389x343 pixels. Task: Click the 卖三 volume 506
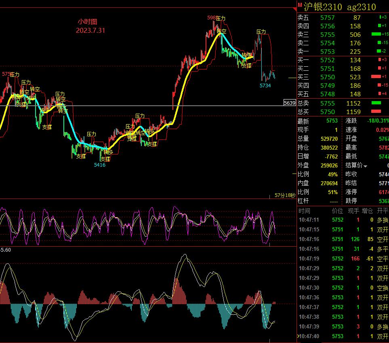point(355,34)
